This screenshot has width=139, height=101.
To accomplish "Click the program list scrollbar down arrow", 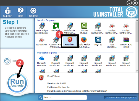I will [x=137, y=71].
